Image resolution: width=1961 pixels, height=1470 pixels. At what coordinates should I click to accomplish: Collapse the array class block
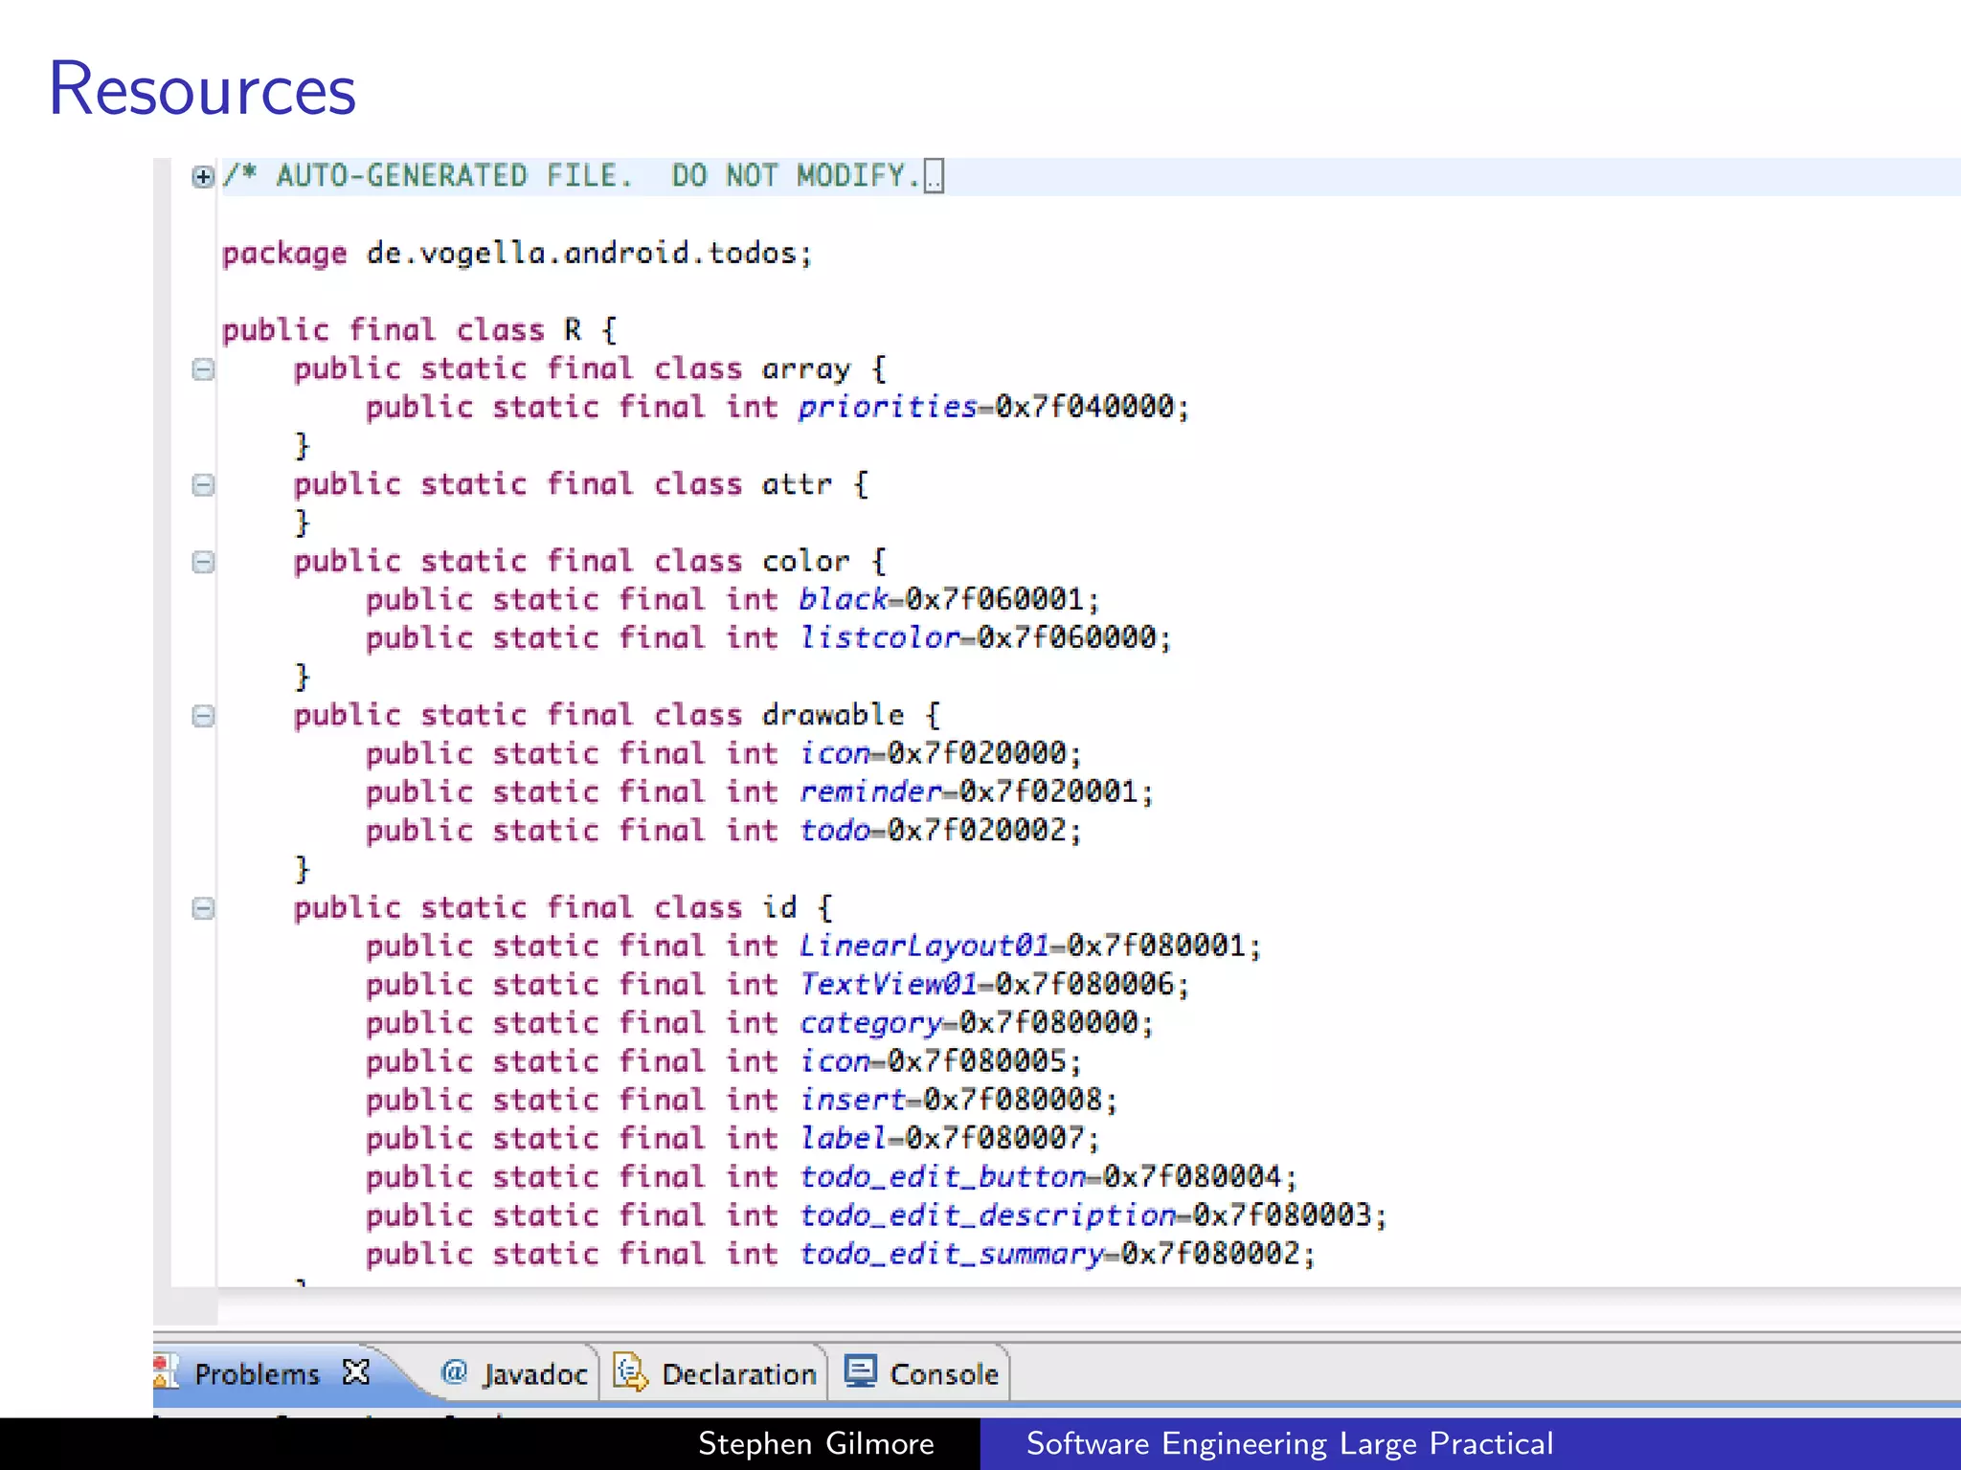pyautogui.click(x=203, y=369)
